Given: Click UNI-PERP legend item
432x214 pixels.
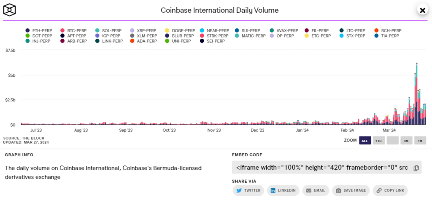Looking at the screenshot, I should (x=178, y=41).
